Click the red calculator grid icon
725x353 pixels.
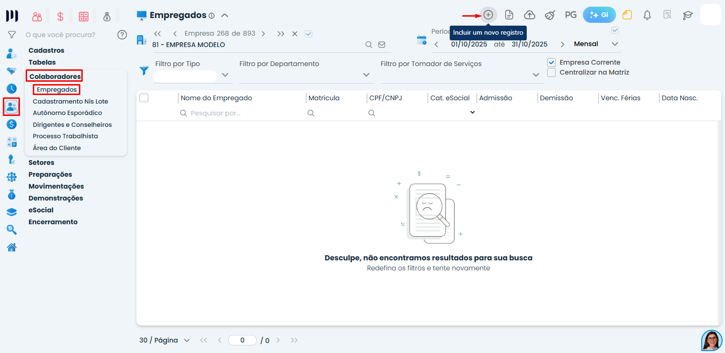84,16
